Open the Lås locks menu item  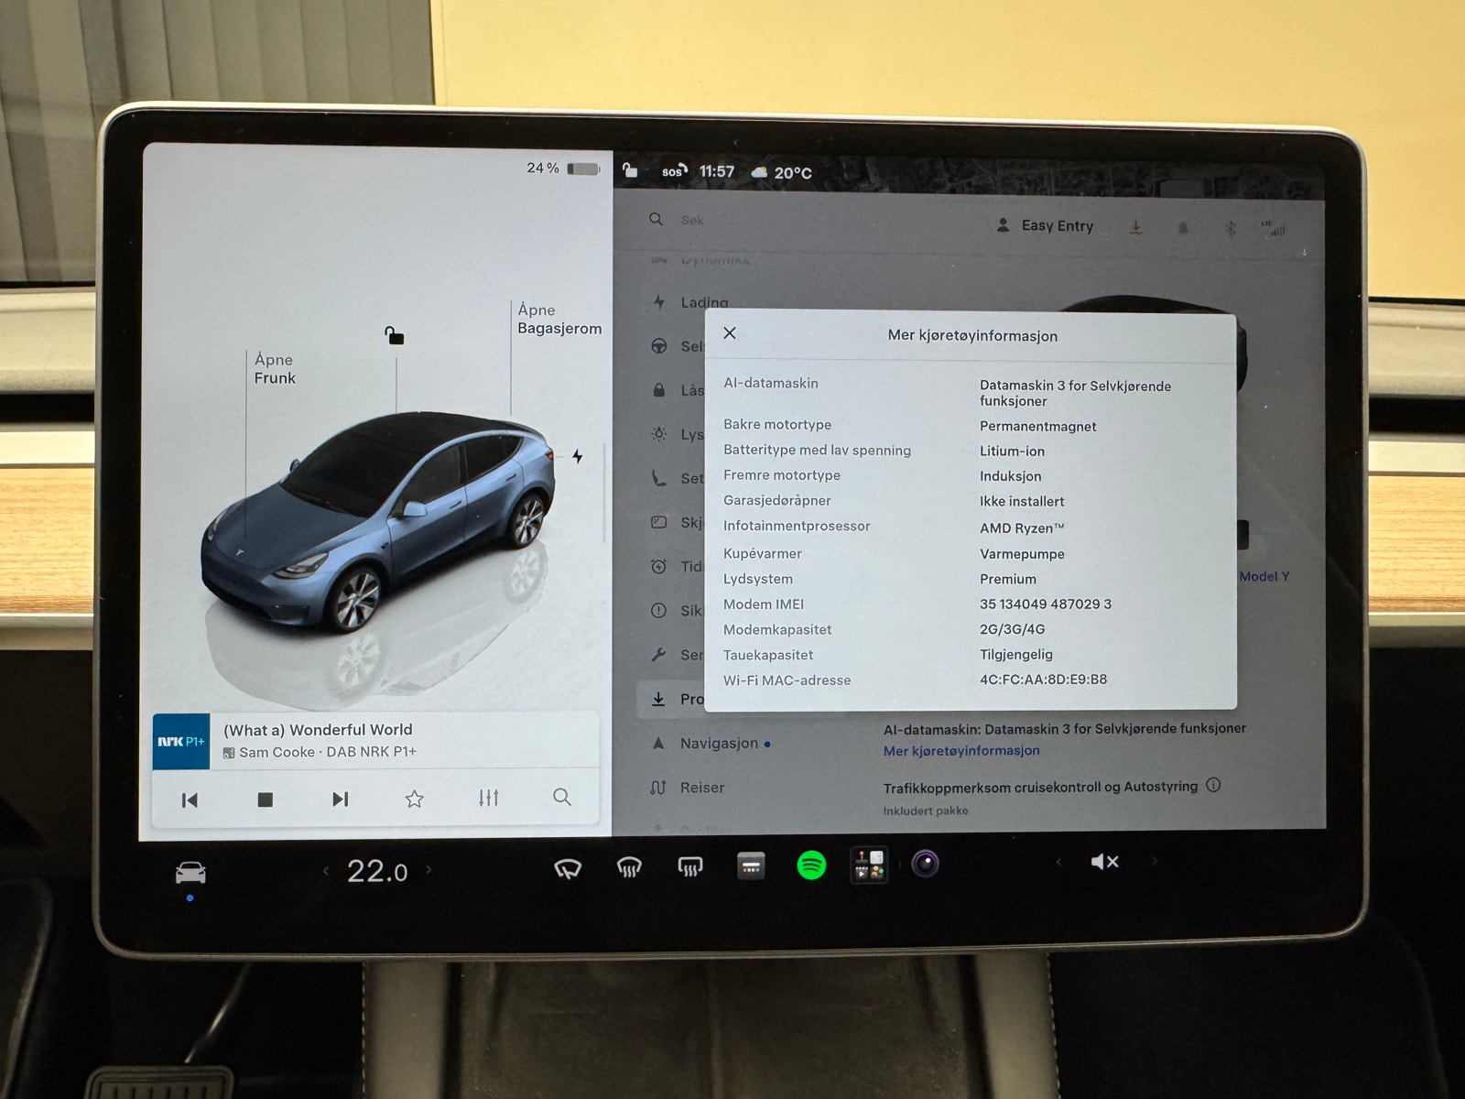[x=678, y=390]
